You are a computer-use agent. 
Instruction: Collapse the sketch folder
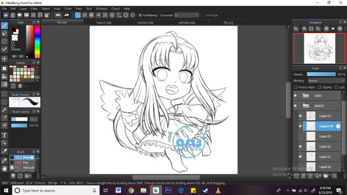(x=306, y=106)
